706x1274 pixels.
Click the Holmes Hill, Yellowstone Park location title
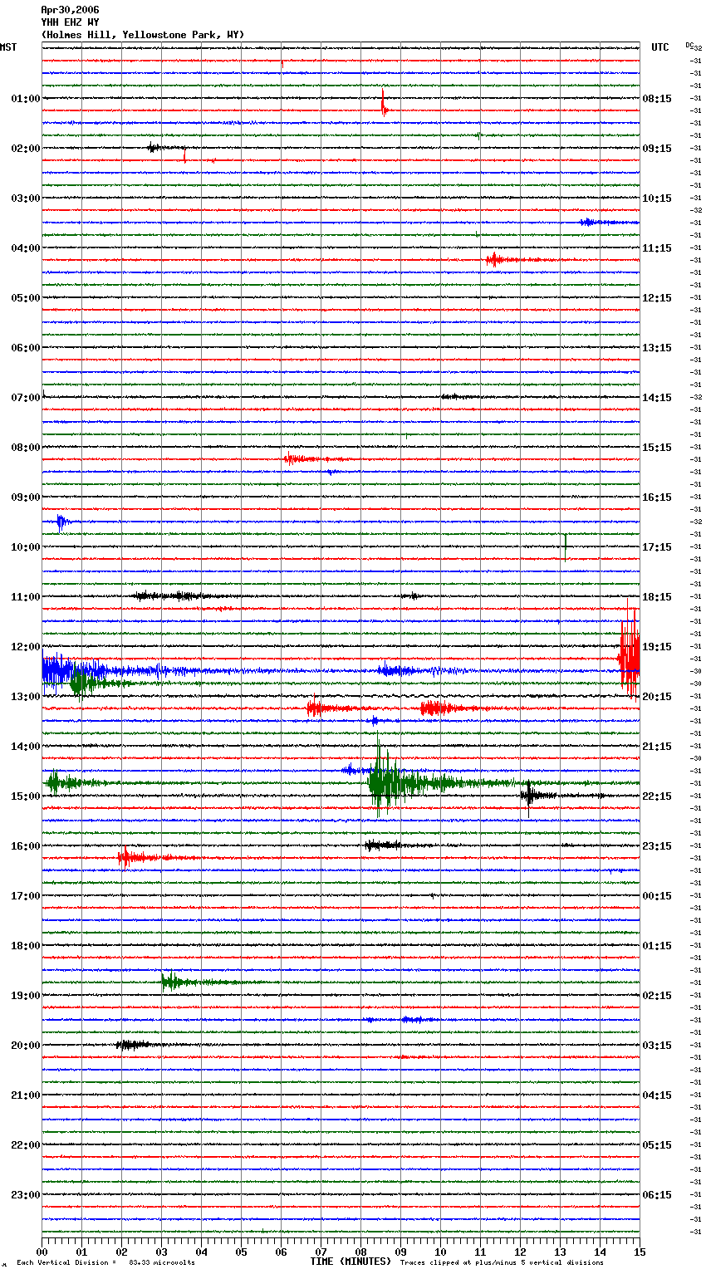pos(143,35)
